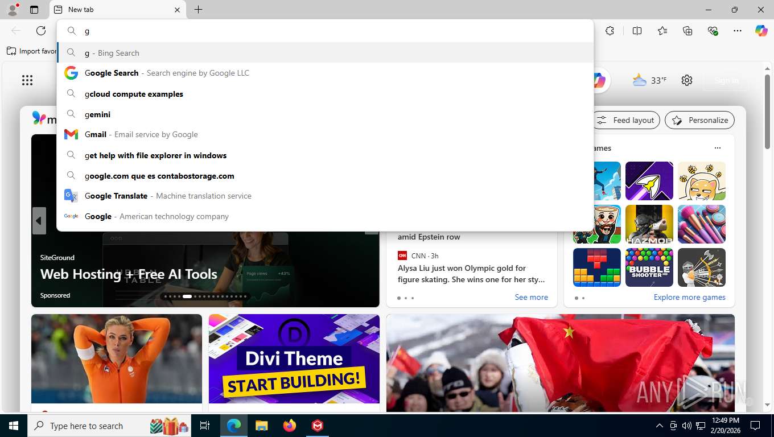Open SiteGround Web Hosting sponsored slide
Image resolution: width=774 pixels, height=437 pixels.
pyautogui.click(x=129, y=274)
